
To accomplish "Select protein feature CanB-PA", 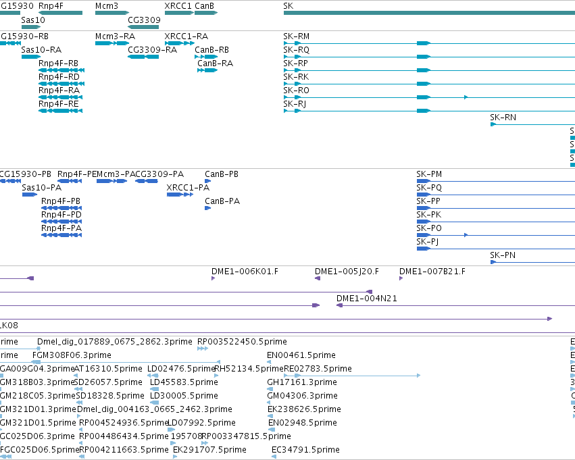I will [207, 208].
